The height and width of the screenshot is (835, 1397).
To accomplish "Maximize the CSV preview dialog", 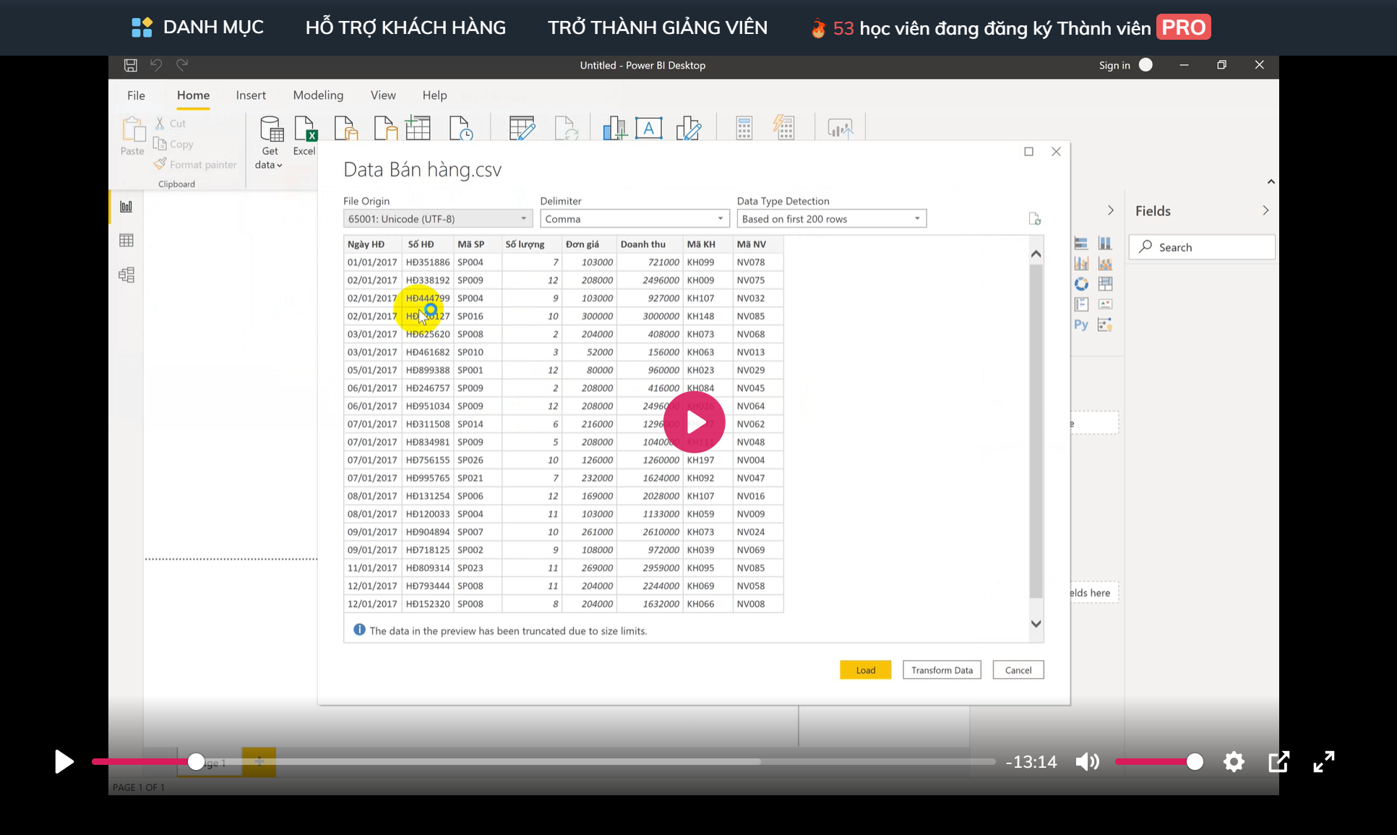I will [1028, 152].
